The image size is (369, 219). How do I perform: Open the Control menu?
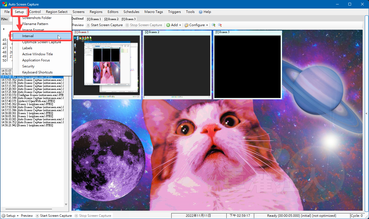coord(35,12)
